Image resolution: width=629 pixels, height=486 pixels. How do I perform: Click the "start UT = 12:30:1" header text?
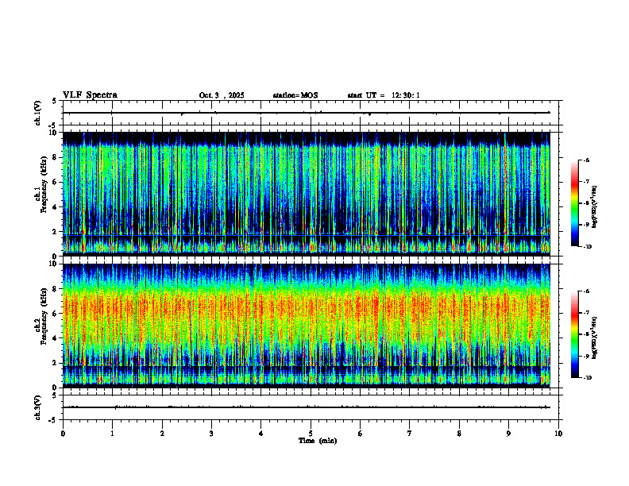point(384,95)
